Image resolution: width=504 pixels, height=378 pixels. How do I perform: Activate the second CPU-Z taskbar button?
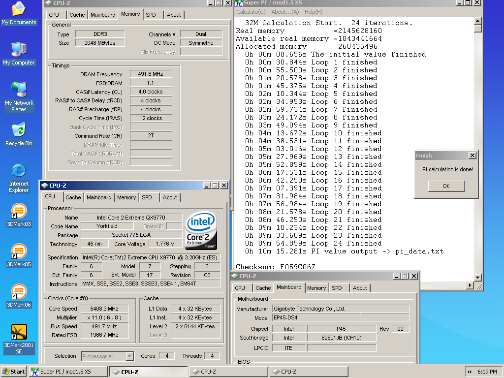click(x=228, y=372)
